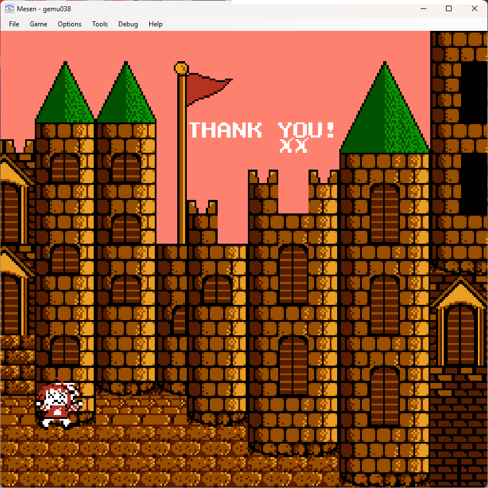Click the second green tower roof
488x488 pixels.
tap(126, 92)
